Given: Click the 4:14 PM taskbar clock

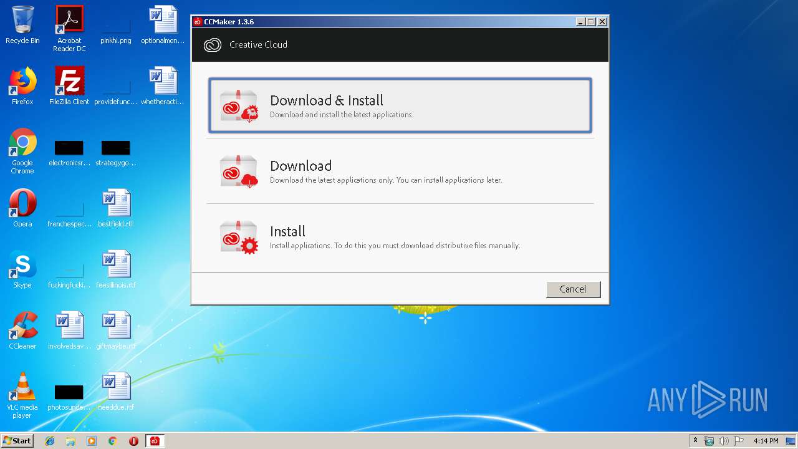Looking at the screenshot, I should click(766, 441).
